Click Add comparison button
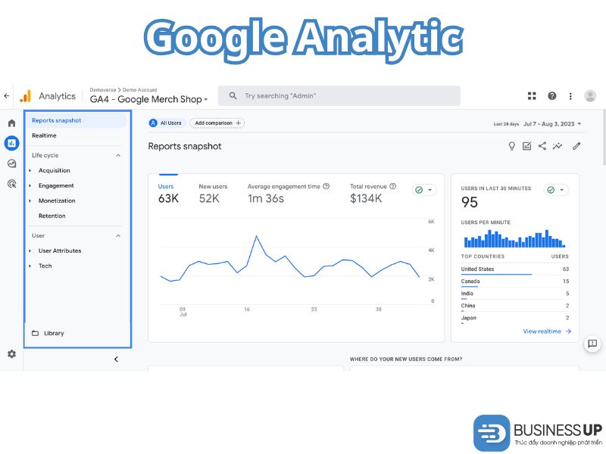This screenshot has height=454, width=606. [x=217, y=123]
